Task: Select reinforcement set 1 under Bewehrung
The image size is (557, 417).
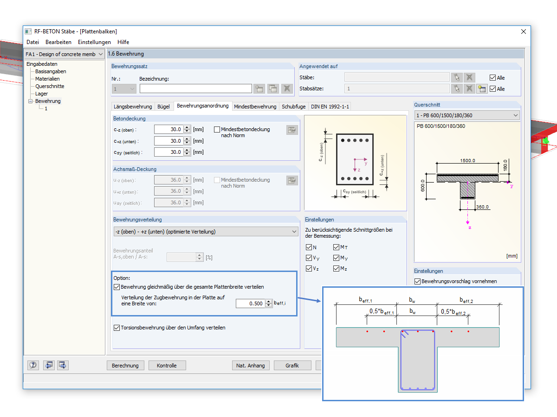Action: click(46, 108)
